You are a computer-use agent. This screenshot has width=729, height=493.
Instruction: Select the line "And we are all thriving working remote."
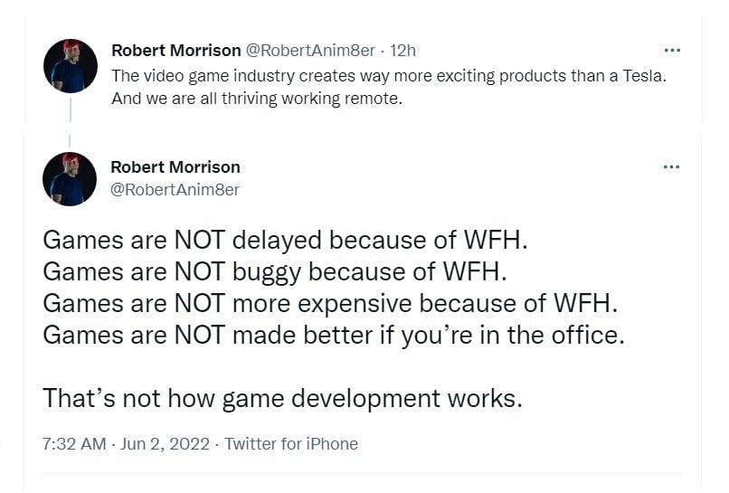(256, 98)
